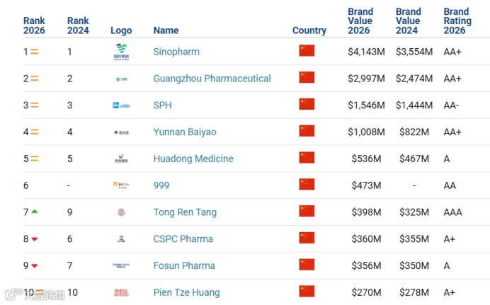This screenshot has height=305, width=490.
Task: Click the China flag beside Sinopharm
Action: [307, 50]
